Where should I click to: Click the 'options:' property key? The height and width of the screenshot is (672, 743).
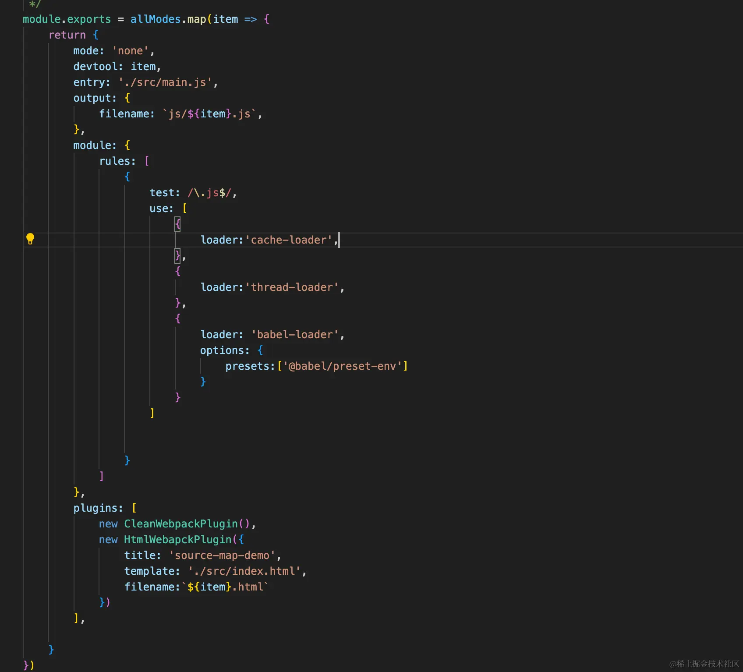225,350
